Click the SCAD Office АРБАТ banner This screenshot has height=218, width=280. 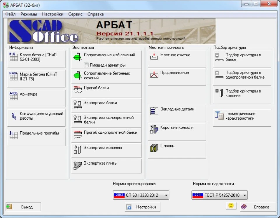pyautogui.click(x=111, y=31)
